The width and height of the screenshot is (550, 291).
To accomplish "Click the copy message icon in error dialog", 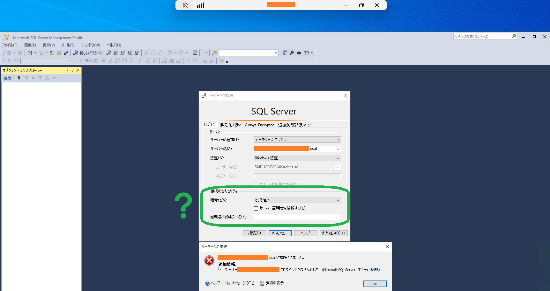I will [x=228, y=283].
